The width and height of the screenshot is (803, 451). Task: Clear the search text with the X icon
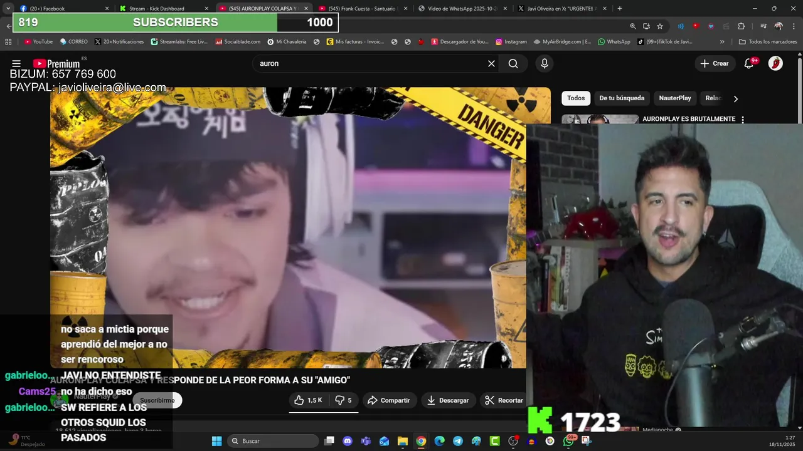tap(491, 63)
